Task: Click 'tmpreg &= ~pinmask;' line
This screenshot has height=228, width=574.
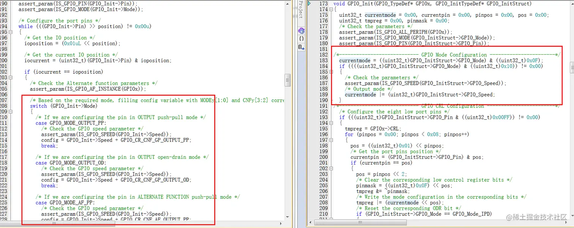Action: tap(383, 192)
